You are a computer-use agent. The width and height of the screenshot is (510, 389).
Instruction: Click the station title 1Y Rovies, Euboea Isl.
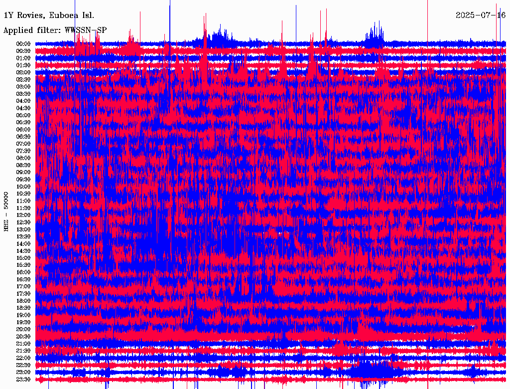click(49, 15)
